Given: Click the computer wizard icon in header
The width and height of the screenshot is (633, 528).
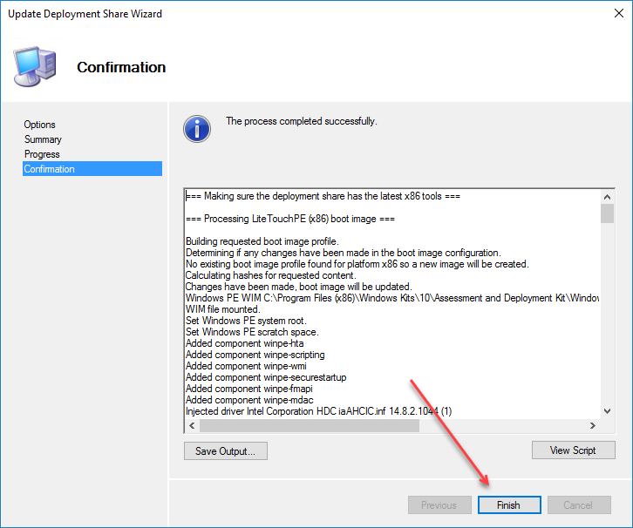Looking at the screenshot, I should (x=35, y=66).
